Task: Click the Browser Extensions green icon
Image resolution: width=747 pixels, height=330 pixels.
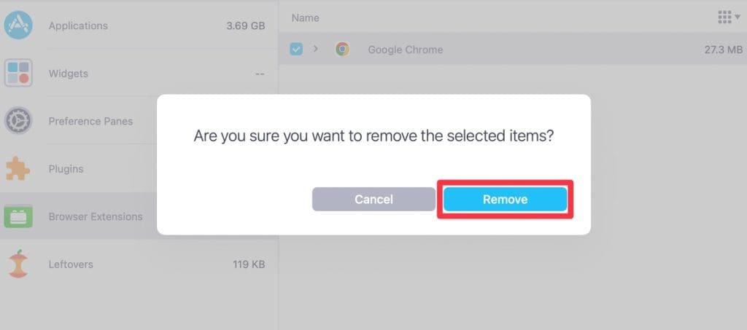Action: [x=18, y=216]
